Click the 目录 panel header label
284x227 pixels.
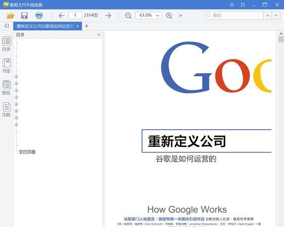[20, 35]
